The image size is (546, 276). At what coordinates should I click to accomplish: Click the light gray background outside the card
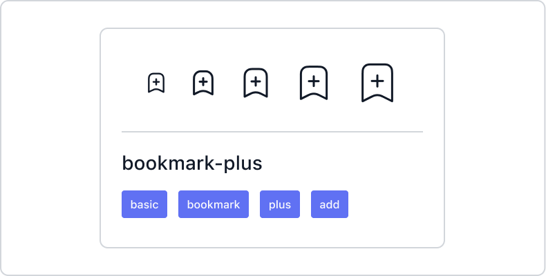click(48, 138)
